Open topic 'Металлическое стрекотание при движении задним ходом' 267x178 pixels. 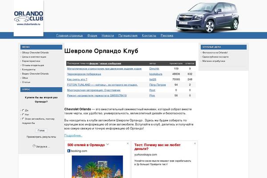(x=104, y=69)
